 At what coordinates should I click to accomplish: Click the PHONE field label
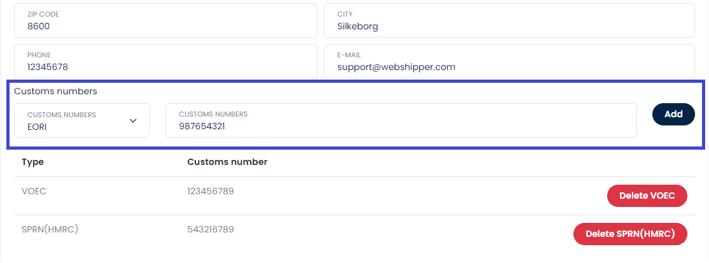pos(39,55)
